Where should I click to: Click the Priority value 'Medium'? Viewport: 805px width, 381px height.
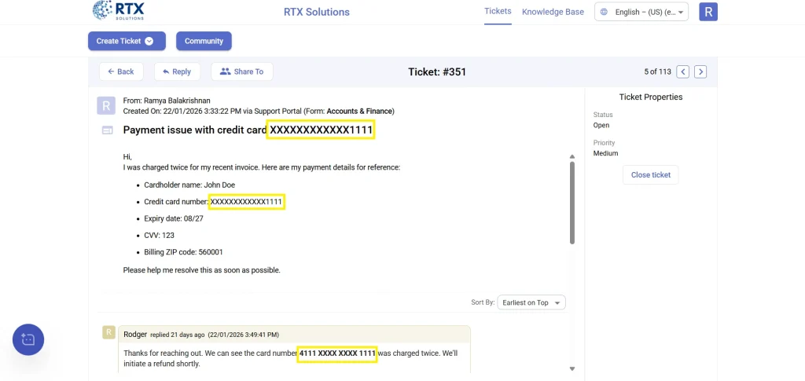point(606,153)
